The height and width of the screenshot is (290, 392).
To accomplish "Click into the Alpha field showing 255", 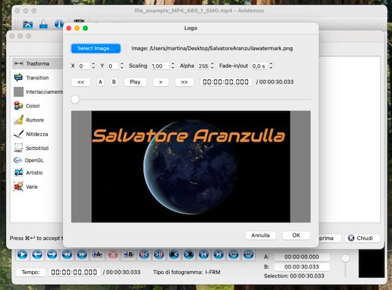I will [203, 66].
